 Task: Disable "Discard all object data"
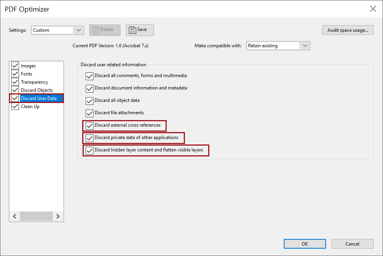click(x=90, y=101)
